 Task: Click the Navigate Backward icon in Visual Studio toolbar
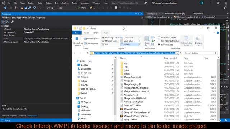(5, 8)
